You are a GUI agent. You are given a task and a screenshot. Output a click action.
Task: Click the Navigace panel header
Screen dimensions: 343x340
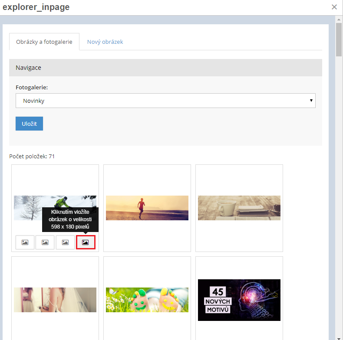tap(165, 68)
